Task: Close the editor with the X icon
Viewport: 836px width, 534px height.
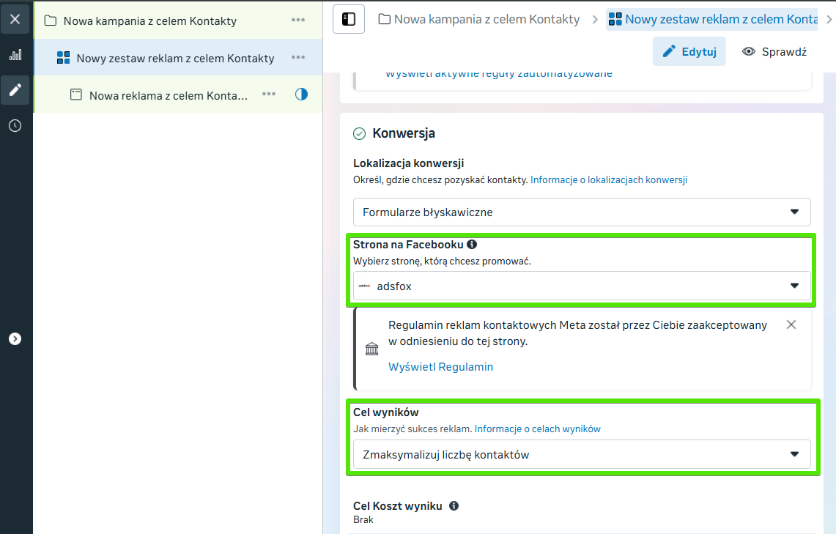Action: [x=15, y=19]
